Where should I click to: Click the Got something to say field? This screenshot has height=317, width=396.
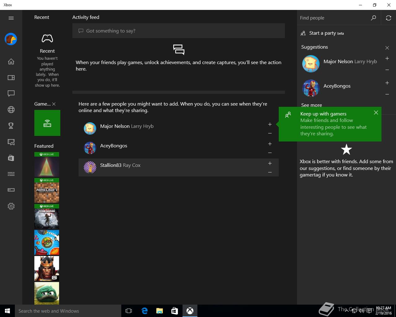click(x=179, y=31)
